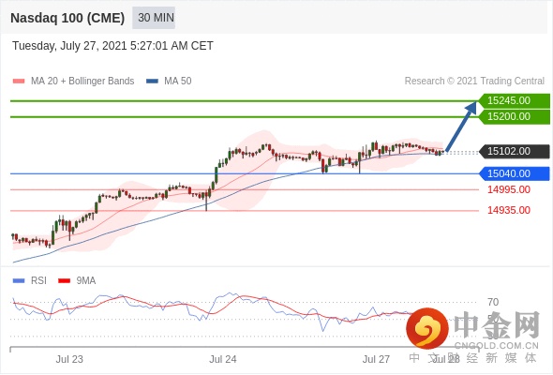This screenshot has width=553, height=375.
Task: Click the RSI legend label
Action: tap(38, 281)
